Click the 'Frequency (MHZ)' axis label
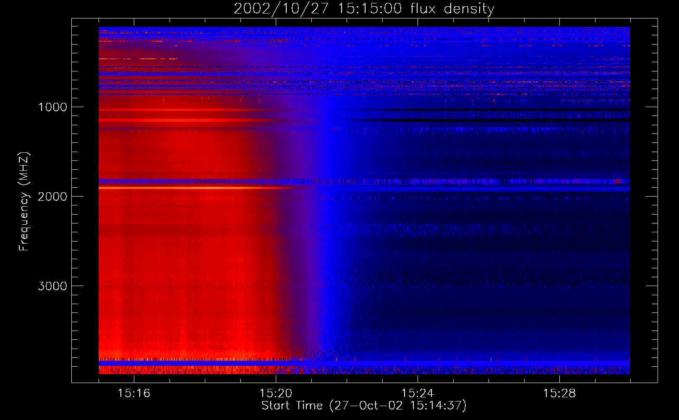Screen dimensions: 679x420 click(24, 202)
